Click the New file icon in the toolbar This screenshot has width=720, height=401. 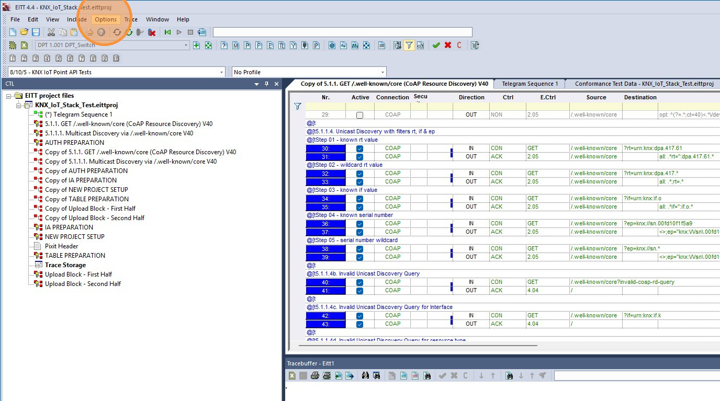13,32
